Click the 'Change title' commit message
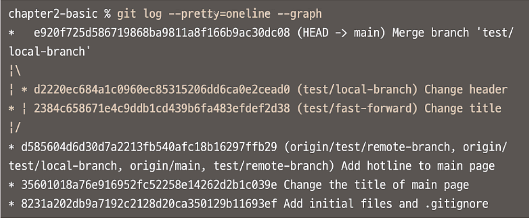 click(x=463, y=108)
